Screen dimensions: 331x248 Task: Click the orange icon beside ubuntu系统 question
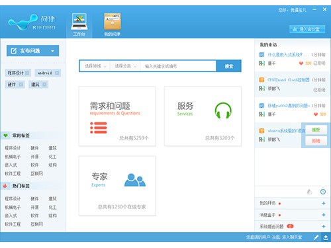(x=261, y=131)
